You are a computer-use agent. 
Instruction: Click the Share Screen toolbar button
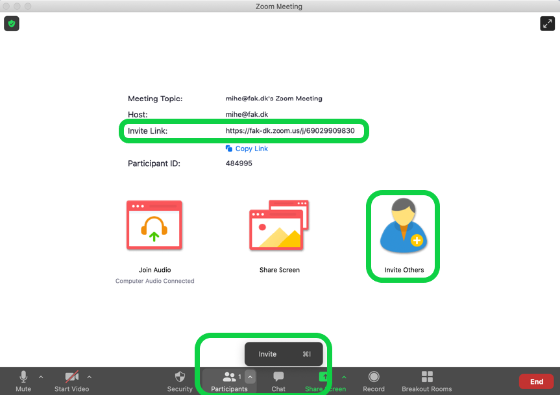pos(325,381)
